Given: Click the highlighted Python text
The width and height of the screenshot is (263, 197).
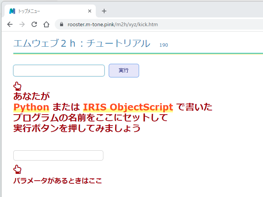Looking at the screenshot, I should (x=31, y=107).
